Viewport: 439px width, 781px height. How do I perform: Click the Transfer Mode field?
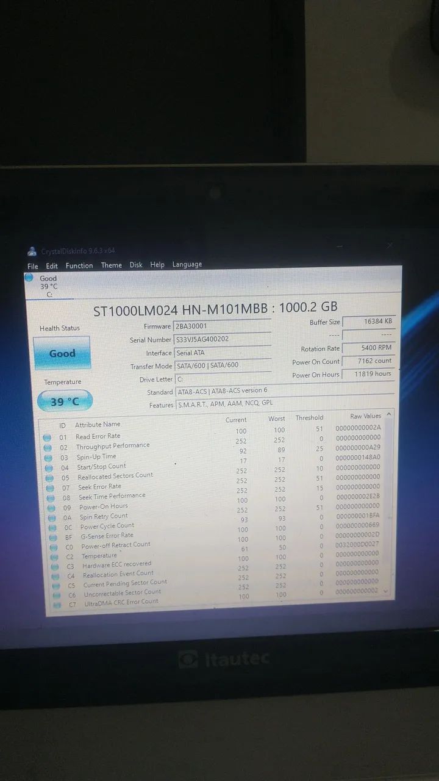pyautogui.click(x=222, y=365)
